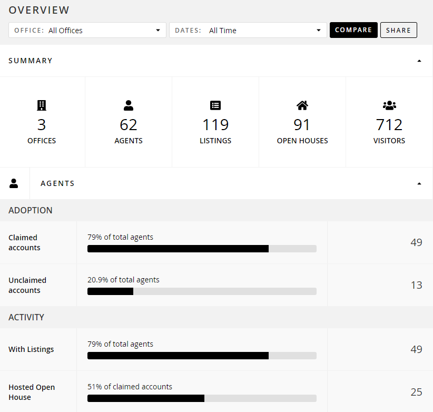Collapse the SUMMARY section
This screenshot has height=412, width=433.
tap(419, 61)
